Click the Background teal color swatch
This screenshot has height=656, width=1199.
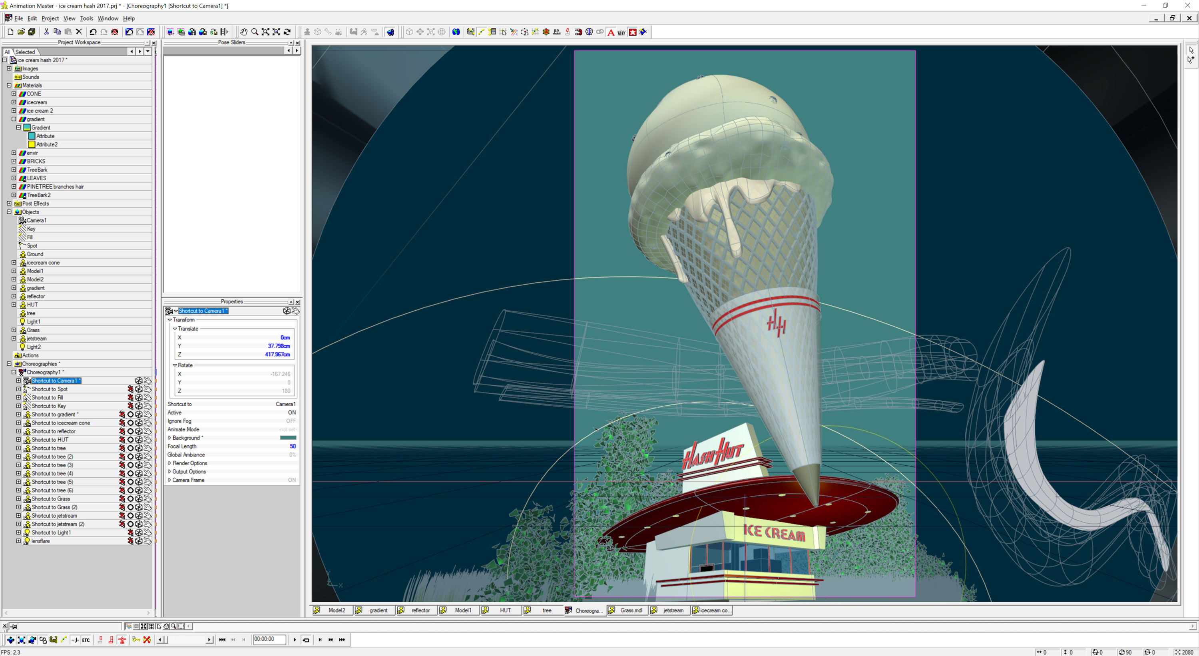click(x=288, y=438)
